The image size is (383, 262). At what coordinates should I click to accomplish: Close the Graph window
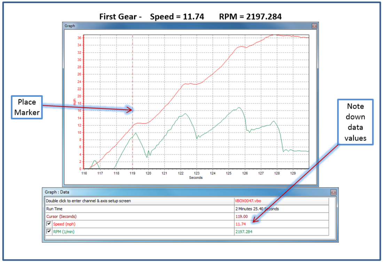click(314, 26)
